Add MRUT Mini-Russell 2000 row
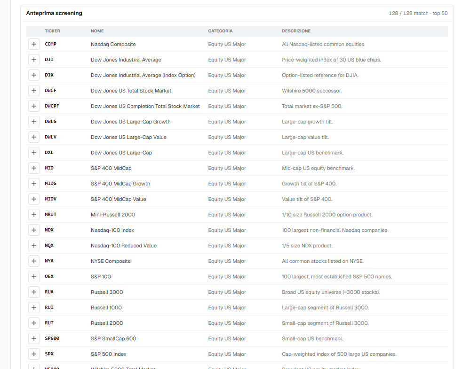Viewport: 462px width, 369px height. coord(34,215)
